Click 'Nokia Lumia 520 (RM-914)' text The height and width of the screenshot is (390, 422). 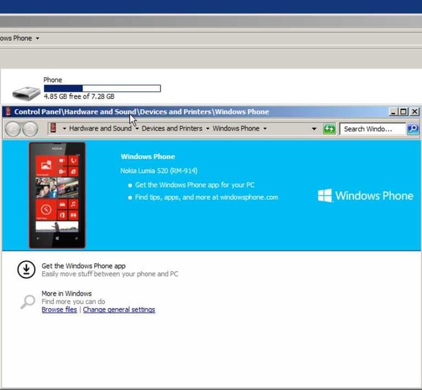pos(159,171)
